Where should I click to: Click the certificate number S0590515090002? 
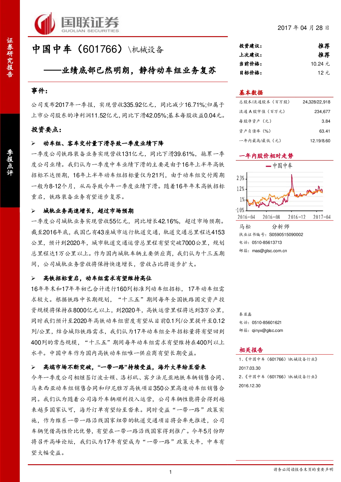coord(286,235)
